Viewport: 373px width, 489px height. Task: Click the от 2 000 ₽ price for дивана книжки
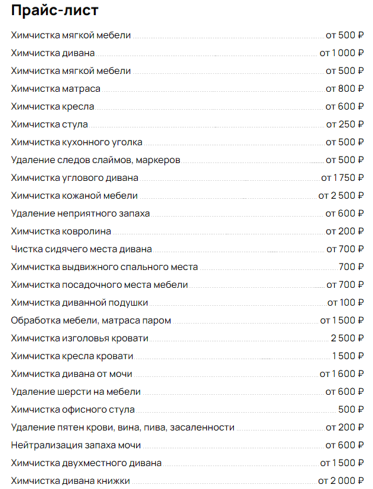tap(340, 481)
